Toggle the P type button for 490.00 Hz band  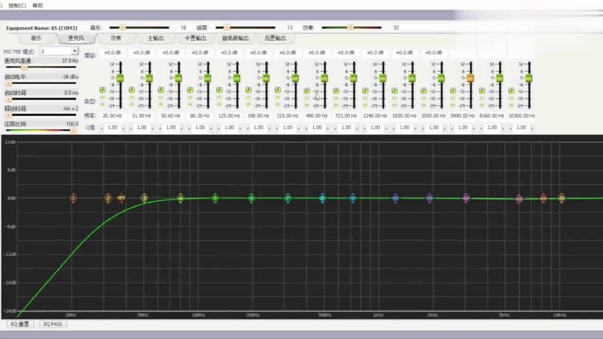[x=307, y=90]
